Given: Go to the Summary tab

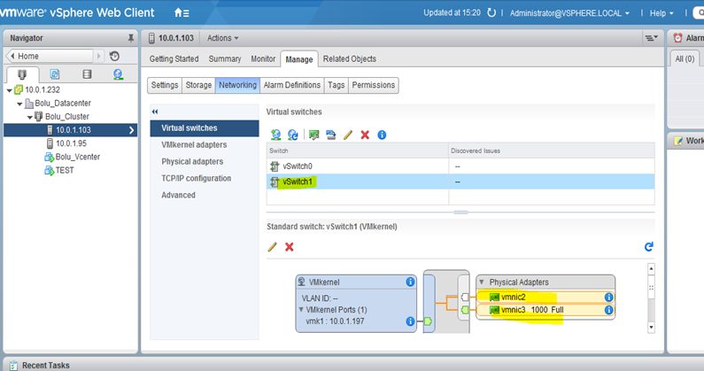Looking at the screenshot, I should click(x=225, y=58).
